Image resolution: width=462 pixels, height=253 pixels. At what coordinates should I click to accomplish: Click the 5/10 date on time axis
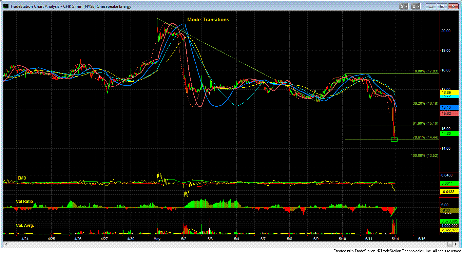click(343, 238)
